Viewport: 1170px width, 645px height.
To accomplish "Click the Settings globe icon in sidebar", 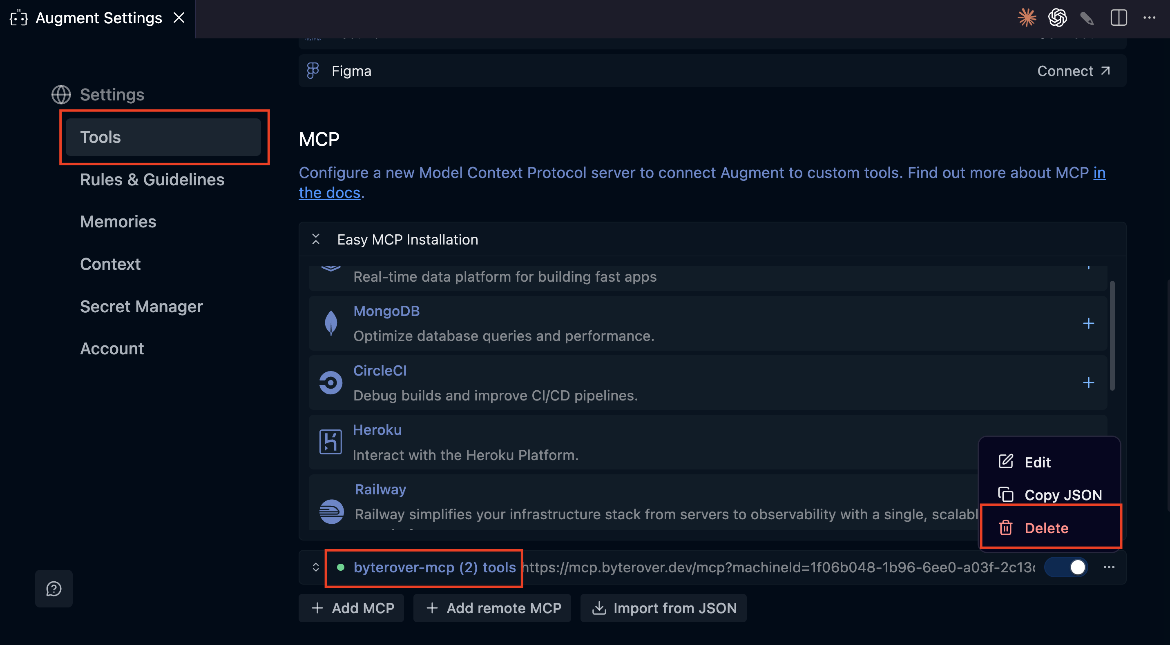I will tap(61, 95).
